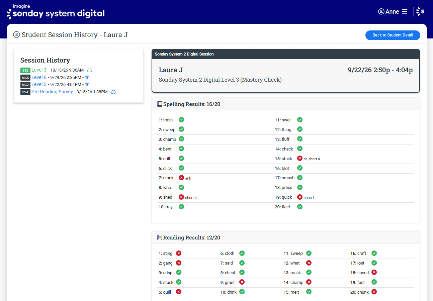Click red X icon for reading word sting
Viewport: 433px width, 301px height.
pyautogui.click(x=179, y=253)
